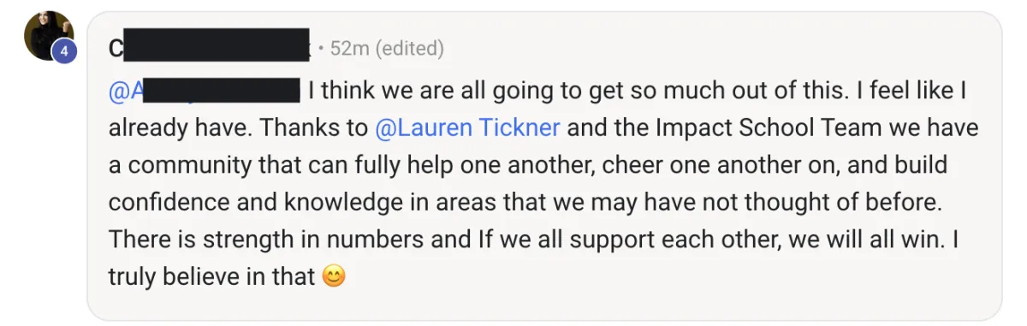Open the redacted @A mention at comment start

(x=204, y=91)
